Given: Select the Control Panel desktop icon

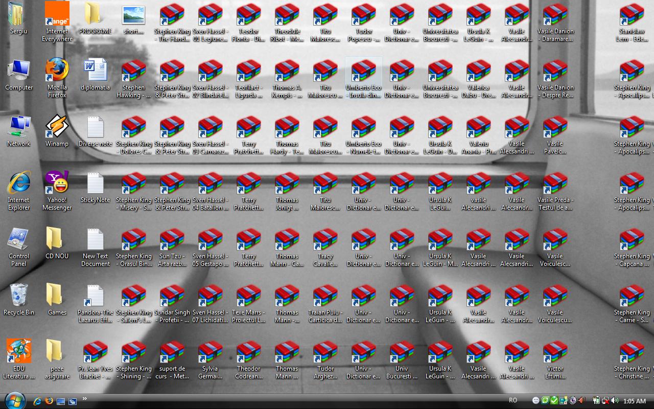Looking at the screenshot, I should pos(19,240).
